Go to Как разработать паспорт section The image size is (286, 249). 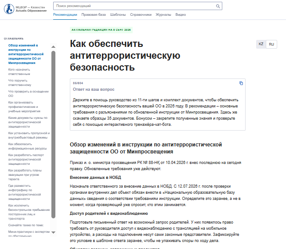(26, 159)
